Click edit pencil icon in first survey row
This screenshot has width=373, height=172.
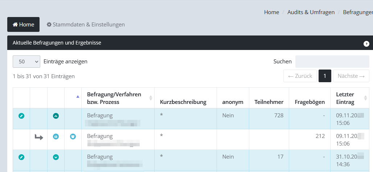[21, 116]
